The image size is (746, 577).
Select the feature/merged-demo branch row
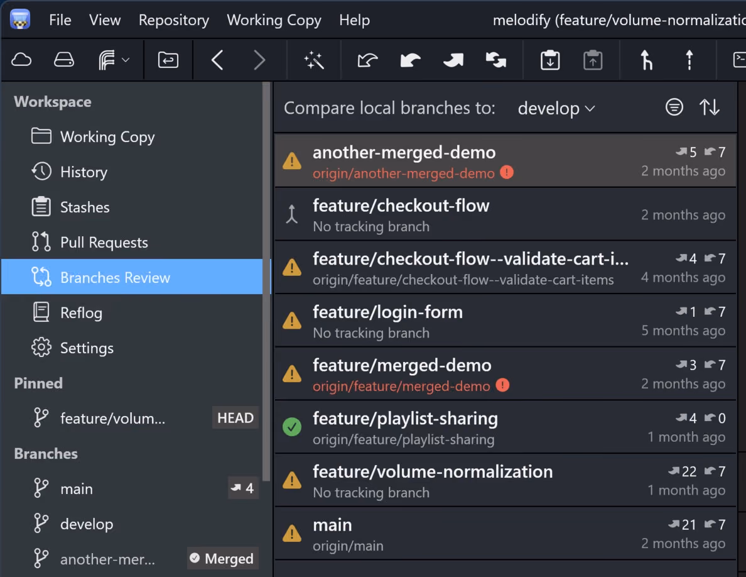click(x=505, y=374)
